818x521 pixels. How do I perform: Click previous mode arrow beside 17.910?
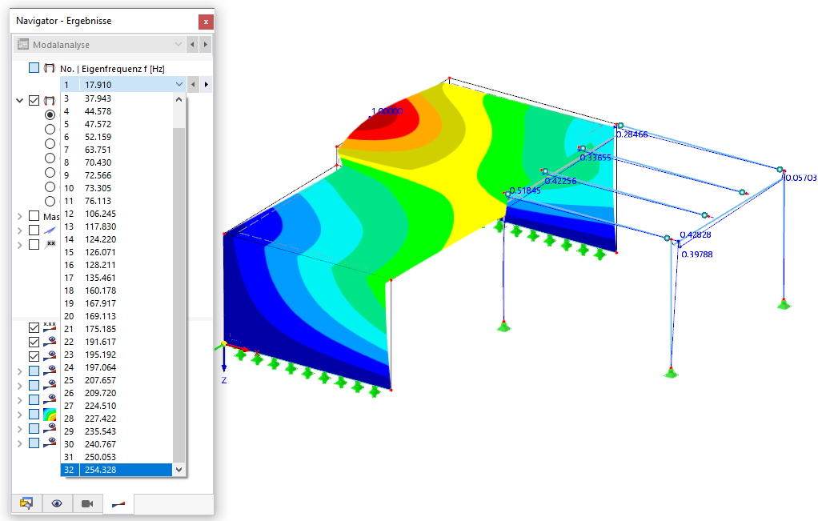pos(193,84)
